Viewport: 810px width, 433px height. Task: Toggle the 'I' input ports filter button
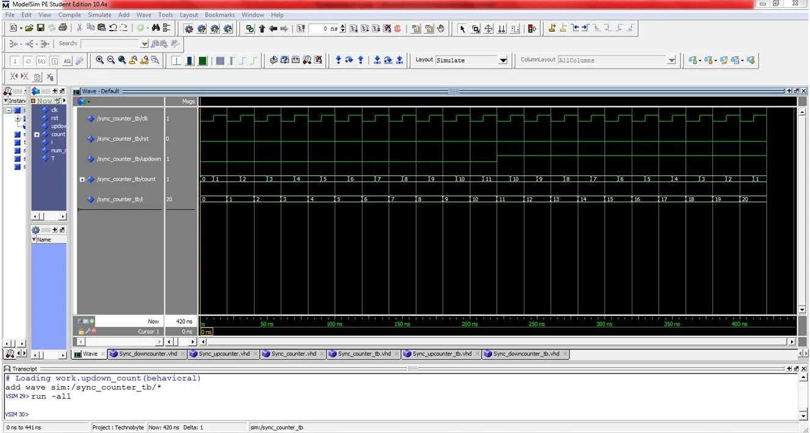pyautogui.click(x=15, y=61)
